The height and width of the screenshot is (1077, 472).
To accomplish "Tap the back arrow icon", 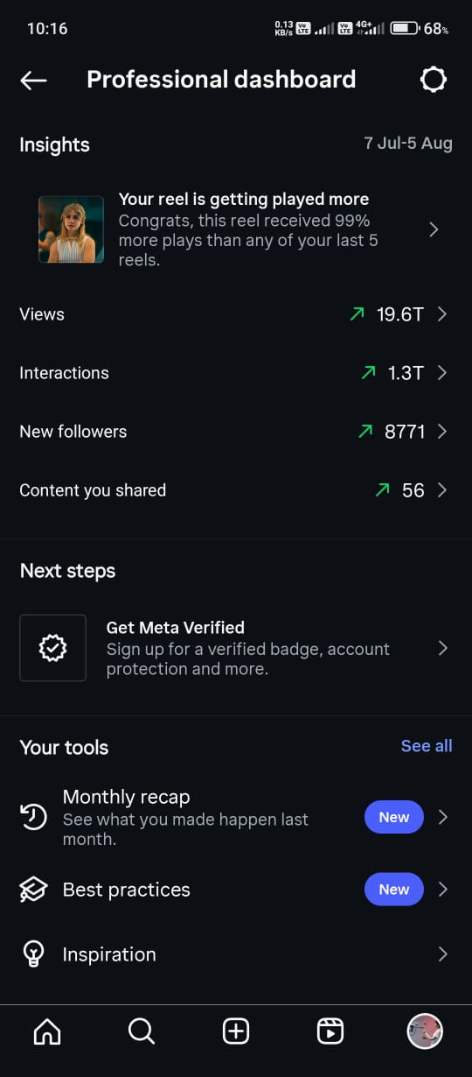I will (33, 81).
